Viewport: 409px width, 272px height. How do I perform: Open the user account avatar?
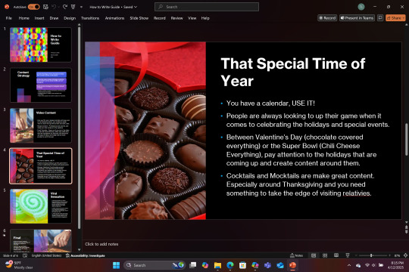pos(361,7)
